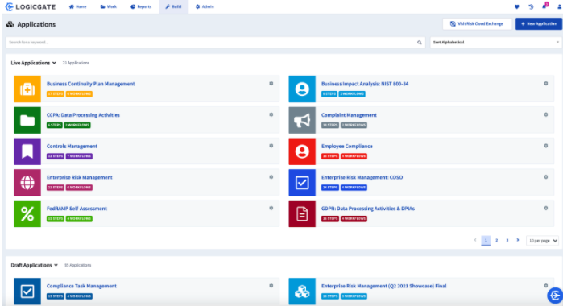Click the purple bookmark icon for Controls Management
This screenshot has width=563, height=306.
27,151
